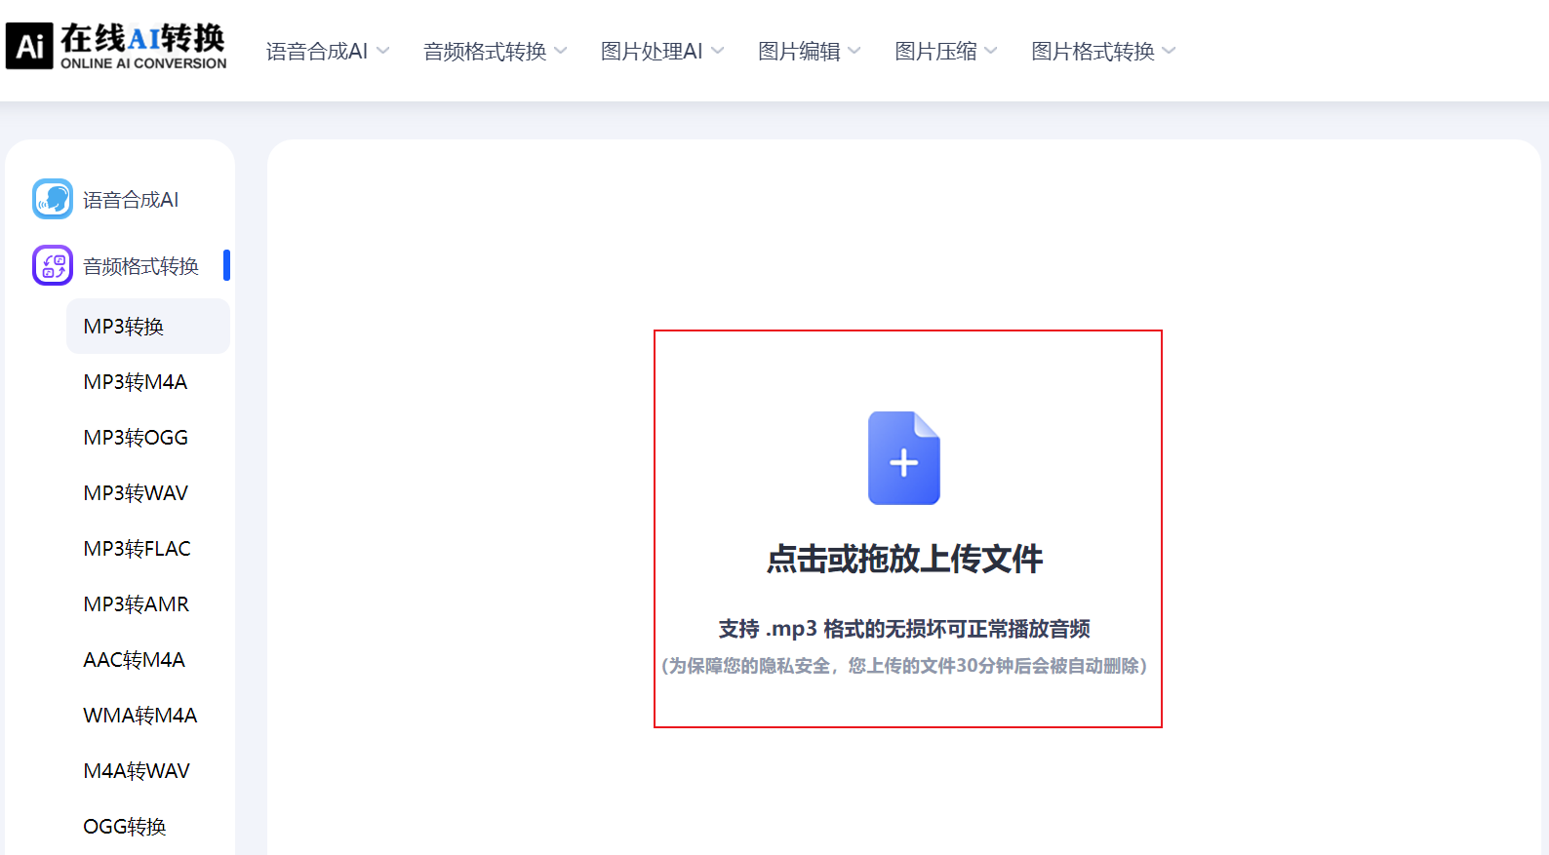Click the 点击或拖放上传文件 upload area
This screenshot has height=855, width=1549.
[x=905, y=560]
